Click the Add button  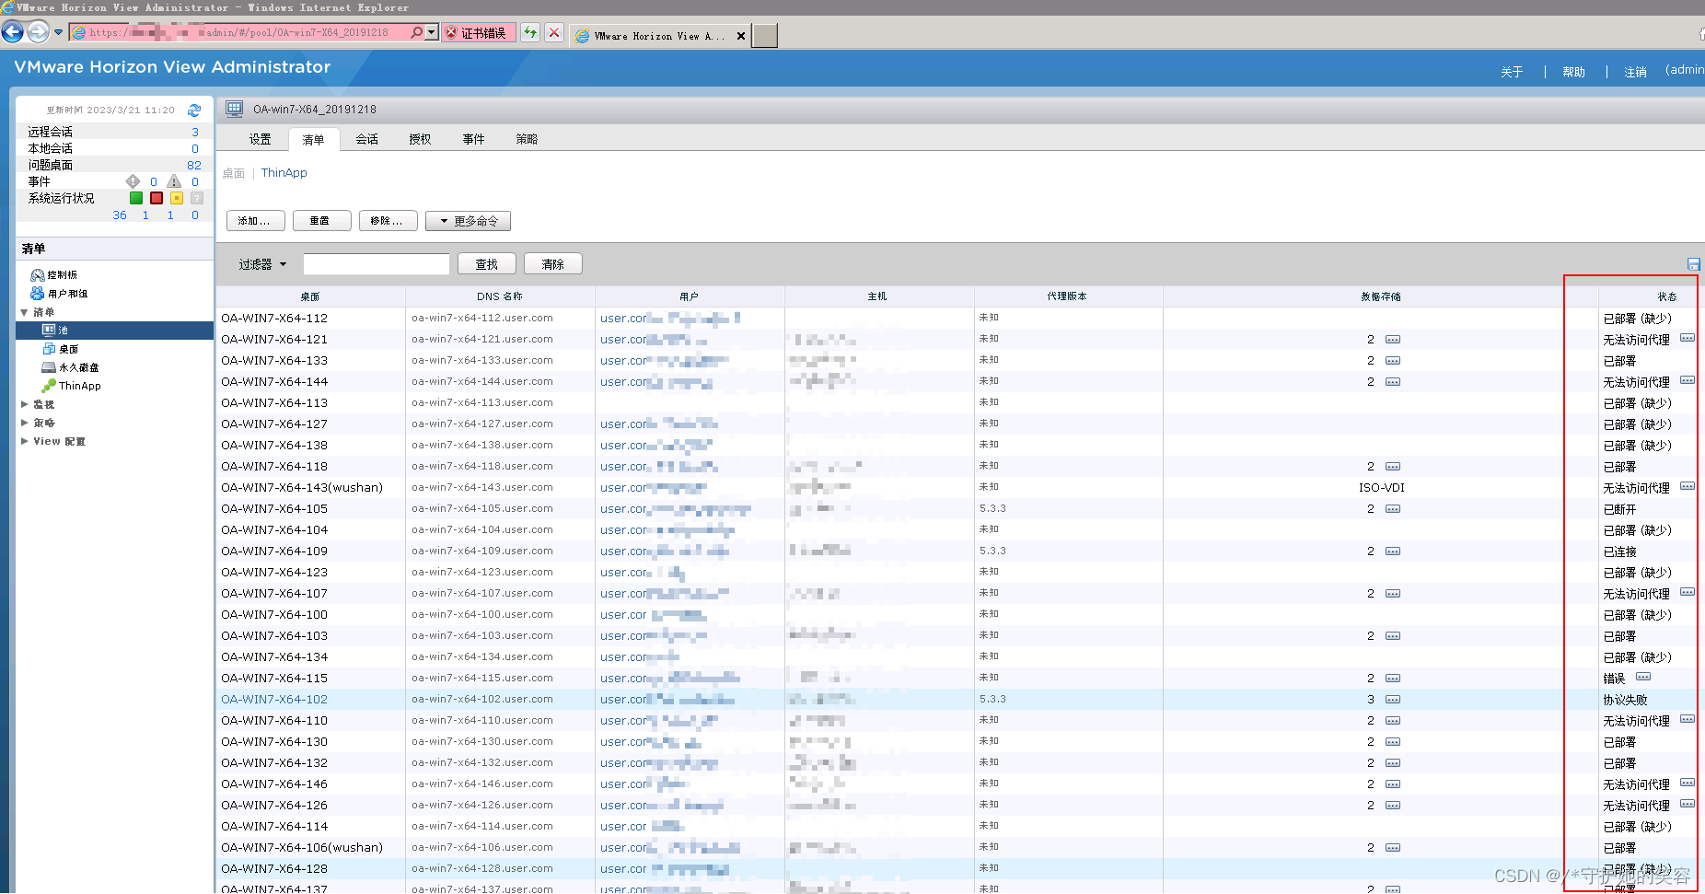coord(255,221)
